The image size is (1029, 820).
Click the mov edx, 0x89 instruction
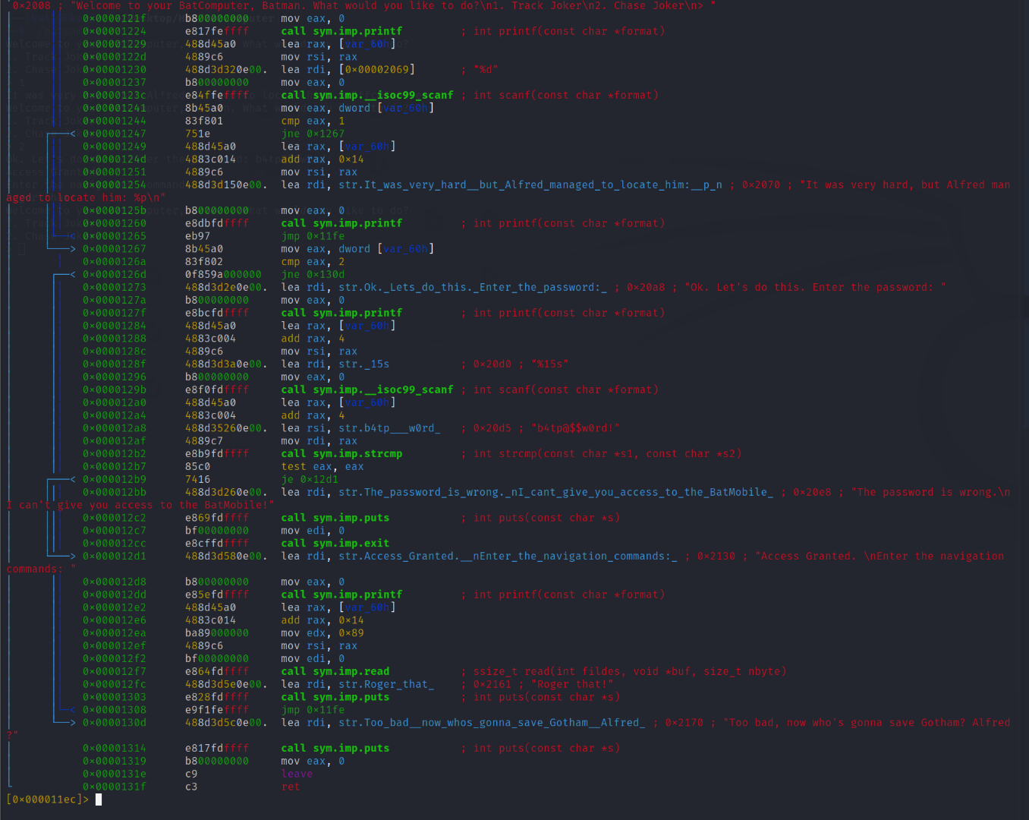(322, 633)
